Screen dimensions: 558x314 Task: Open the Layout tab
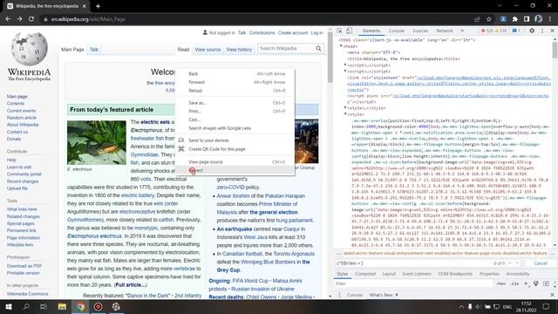389,274
